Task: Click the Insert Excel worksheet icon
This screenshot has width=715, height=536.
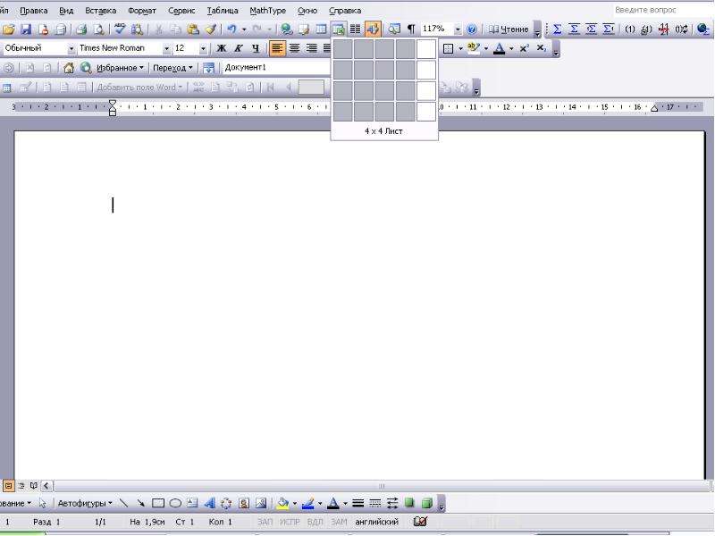Action: coord(339,29)
